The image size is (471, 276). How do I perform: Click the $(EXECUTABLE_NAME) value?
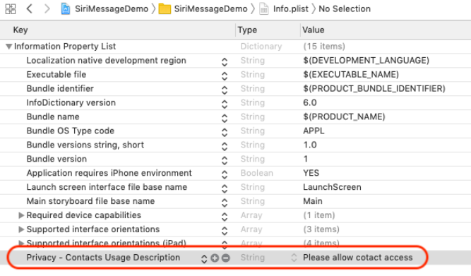[x=351, y=75]
